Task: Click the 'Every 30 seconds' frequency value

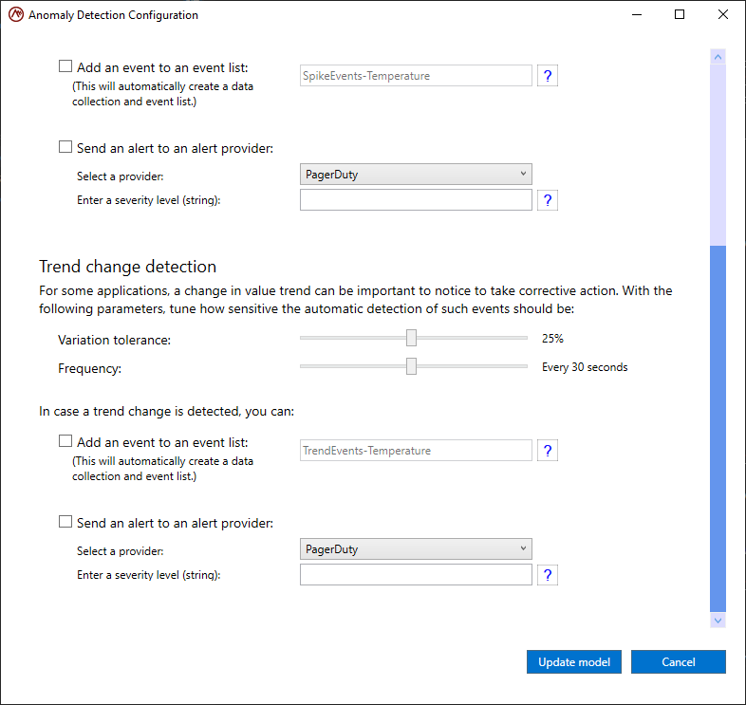Action: (585, 367)
